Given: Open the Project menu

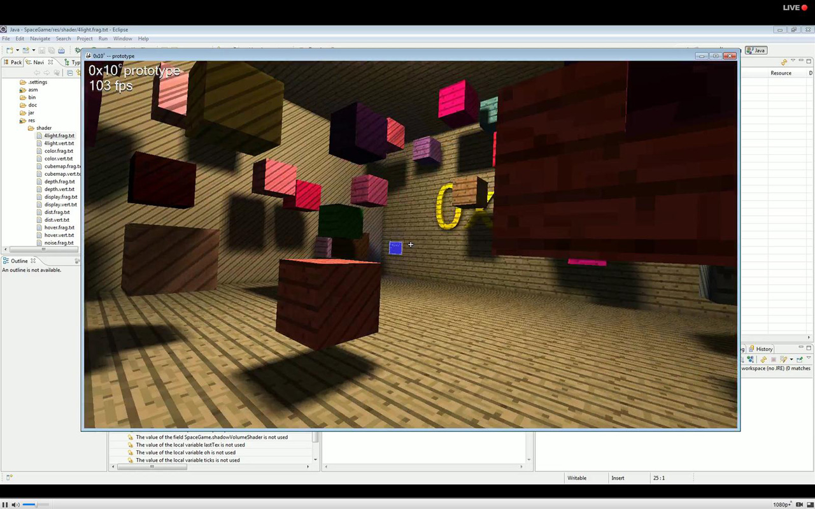Looking at the screenshot, I should coord(85,39).
